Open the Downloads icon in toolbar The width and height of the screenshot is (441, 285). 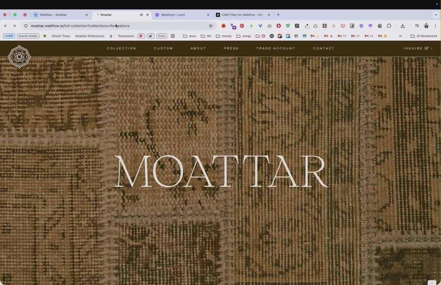[x=403, y=26]
